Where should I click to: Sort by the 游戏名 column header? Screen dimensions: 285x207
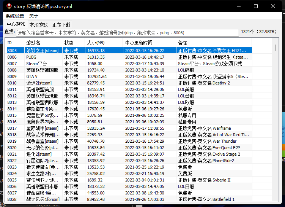(43, 43)
